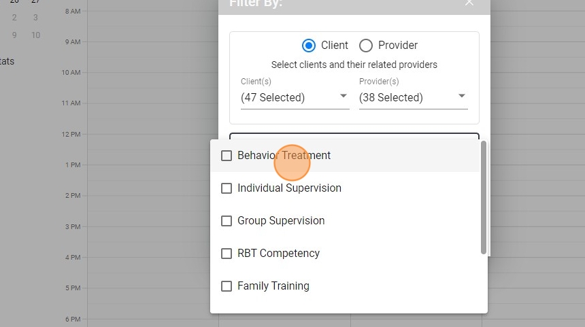Check the Family Training checkbox
Screen dimensions: 585x327
click(227, 286)
